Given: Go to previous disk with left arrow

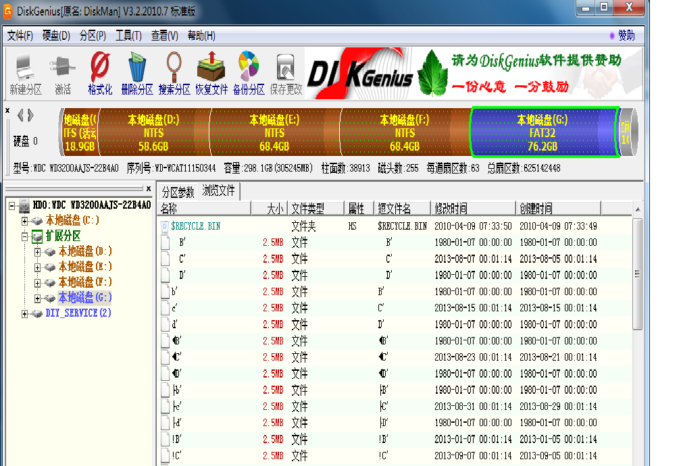Looking at the screenshot, I should click(x=20, y=115).
